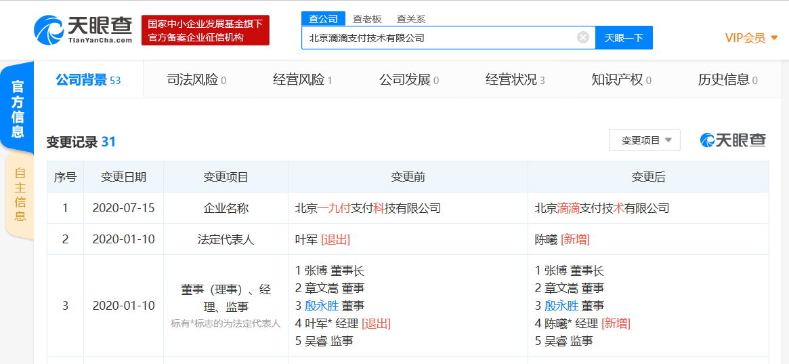
Task: Select the 官方信息 side tab
Action: 18,108
